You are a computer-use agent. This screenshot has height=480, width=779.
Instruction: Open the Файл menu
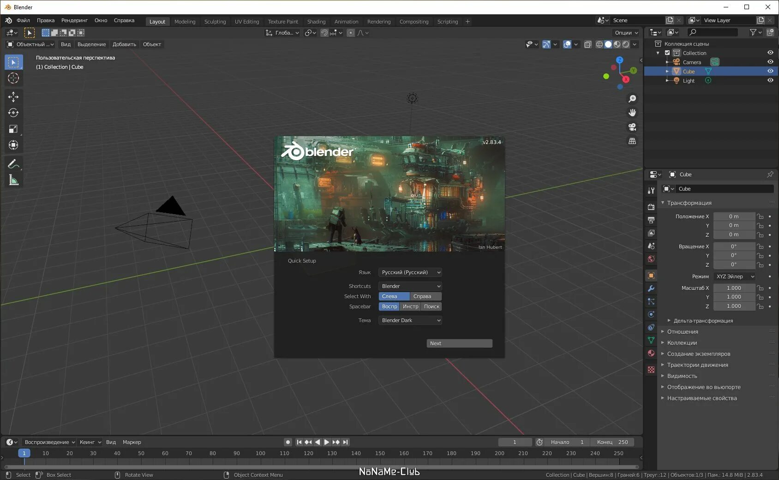point(23,20)
